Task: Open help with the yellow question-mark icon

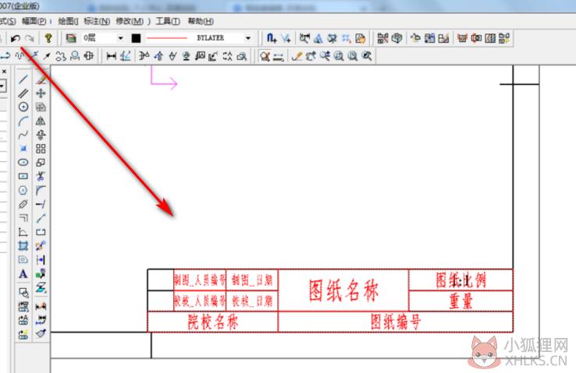Action: pos(48,37)
